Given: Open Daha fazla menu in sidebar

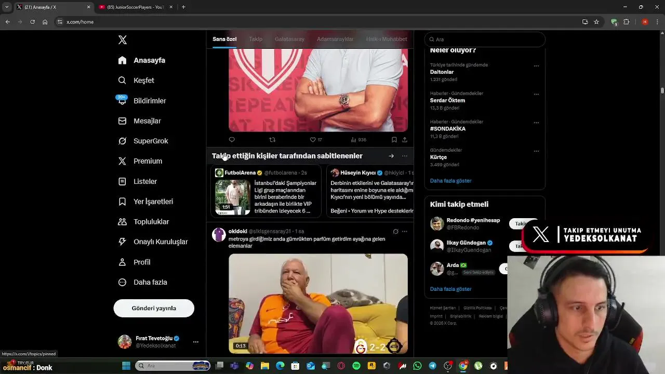Looking at the screenshot, I should coord(142,283).
